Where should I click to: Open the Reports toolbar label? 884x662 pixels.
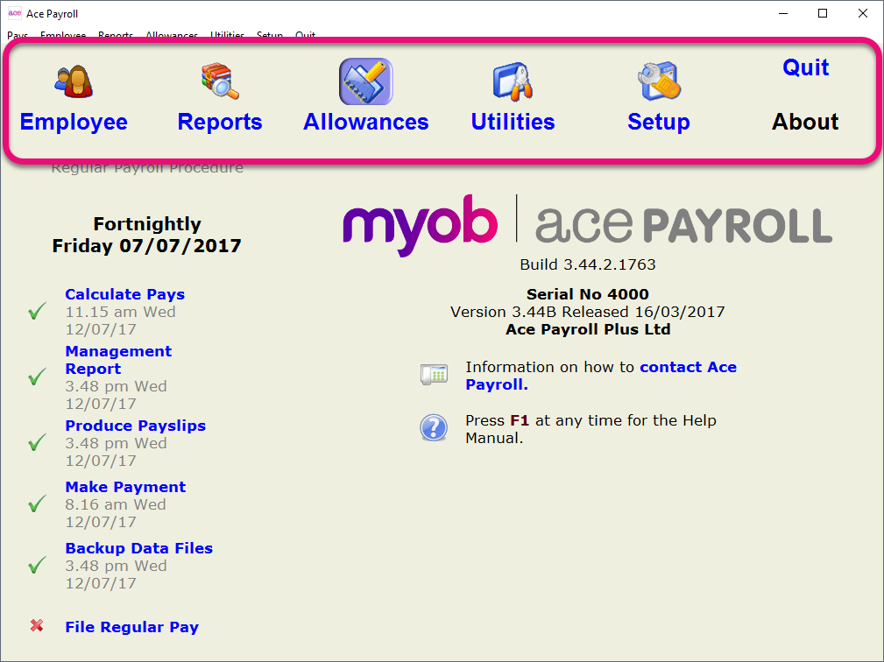coord(220,122)
